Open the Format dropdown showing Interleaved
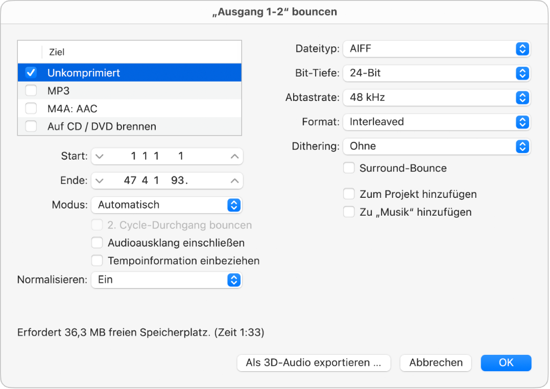This screenshot has width=550, height=389. click(x=437, y=122)
